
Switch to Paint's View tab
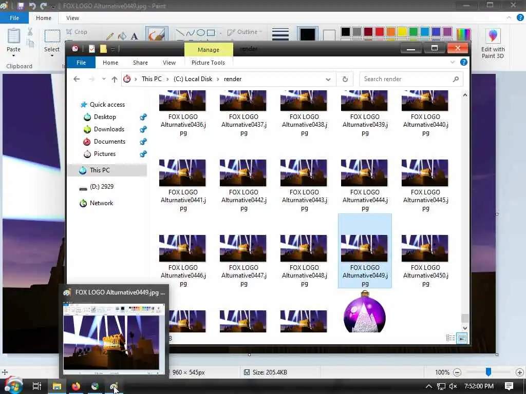tap(72, 18)
